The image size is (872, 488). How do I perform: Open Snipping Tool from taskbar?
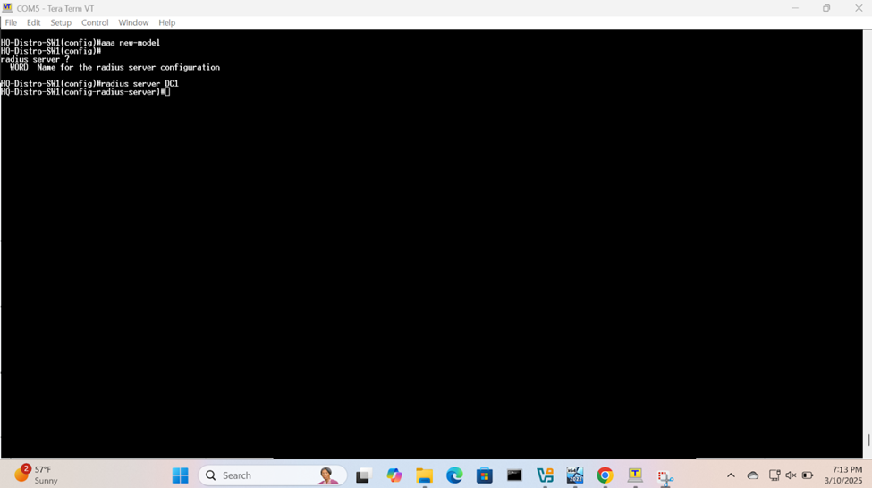tap(665, 476)
